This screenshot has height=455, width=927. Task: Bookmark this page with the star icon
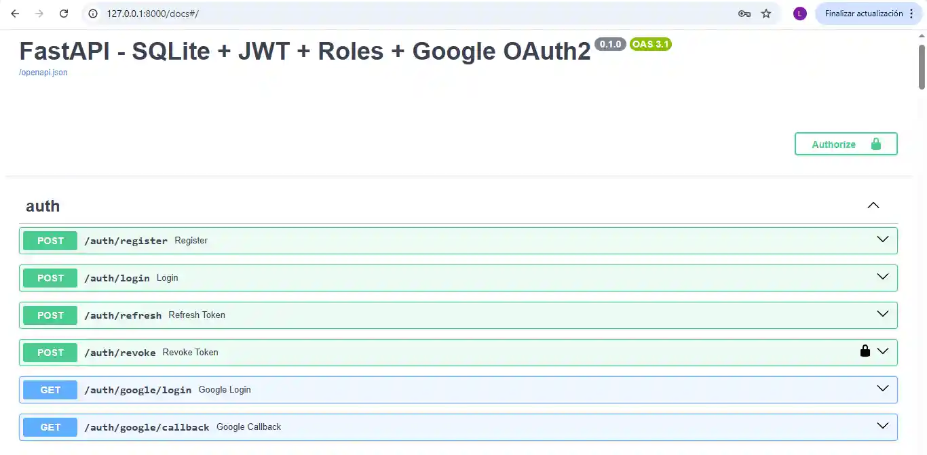[766, 14]
